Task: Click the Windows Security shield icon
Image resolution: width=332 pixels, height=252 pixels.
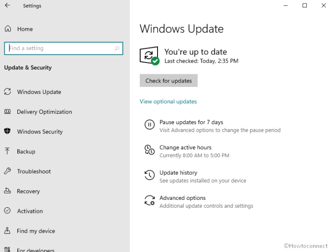Action: coord(7,131)
